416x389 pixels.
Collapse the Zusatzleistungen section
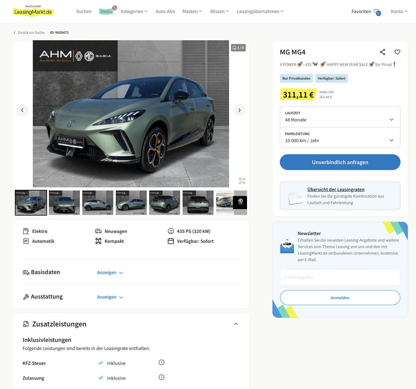(x=236, y=324)
